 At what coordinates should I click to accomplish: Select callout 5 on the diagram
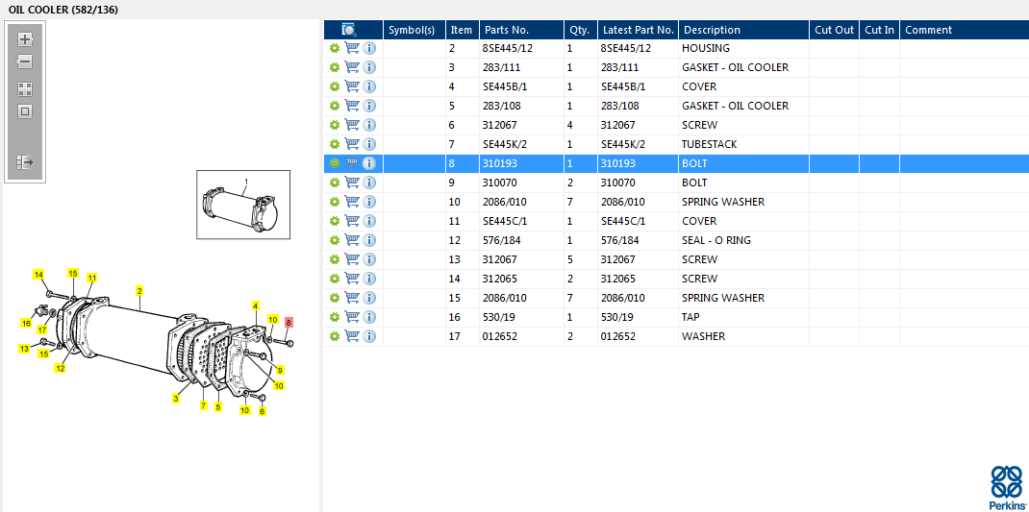pos(218,406)
